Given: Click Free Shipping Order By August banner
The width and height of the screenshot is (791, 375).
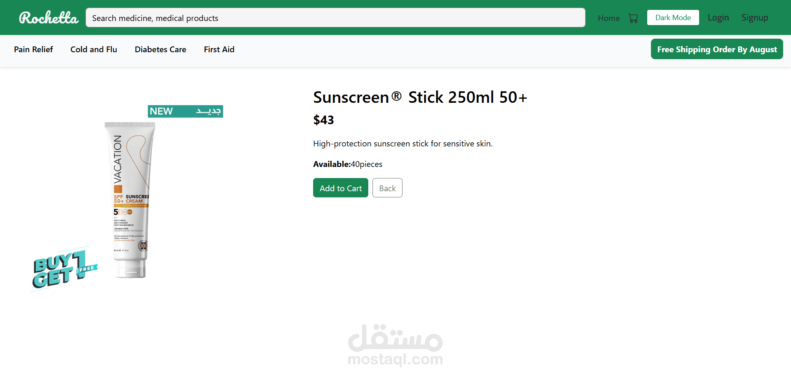Looking at the screenshot, I should pyautogui.click(x=717, y=49).
